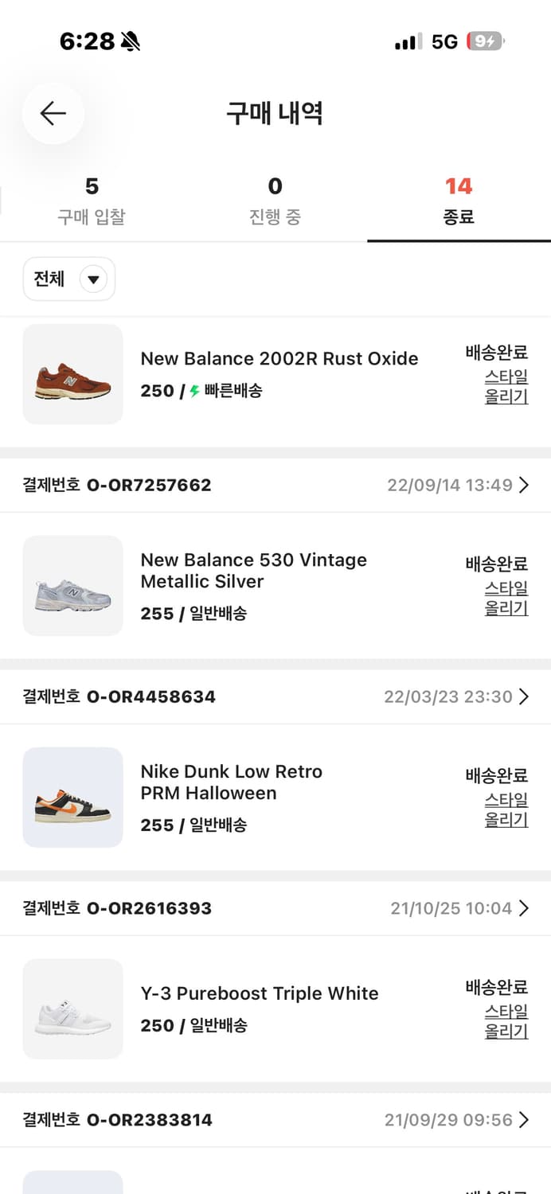Screen dimensions: 551x1194
Task: Tap the back arrow to exit purchase history
Action: [53, 113]
